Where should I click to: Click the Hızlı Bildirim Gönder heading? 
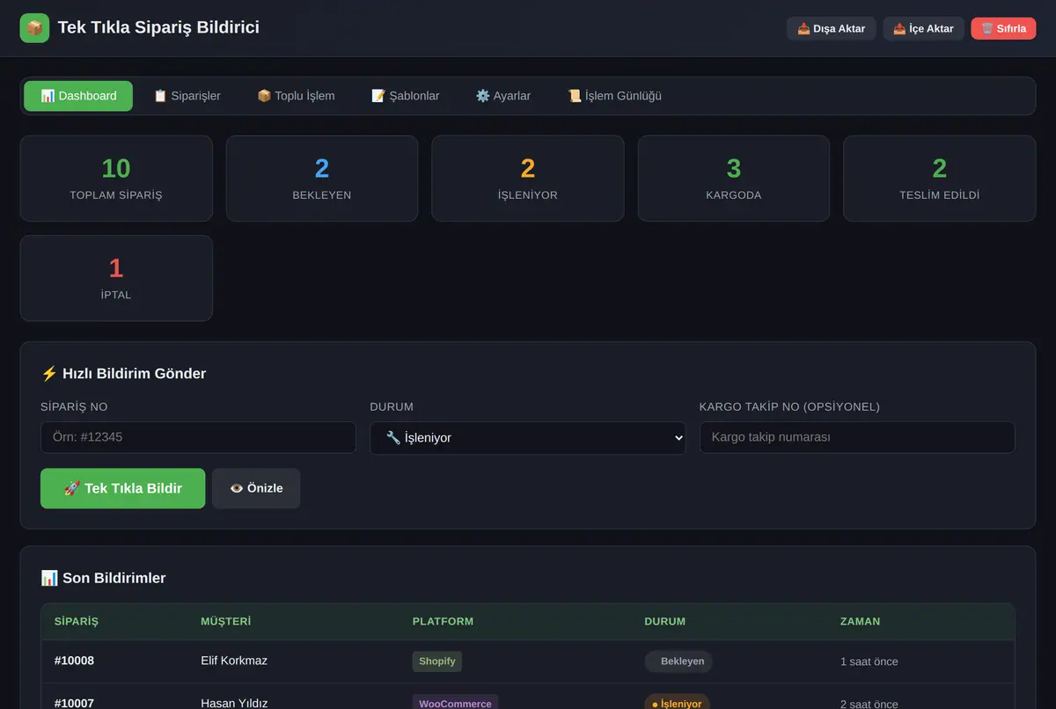[x=123, y=374]
